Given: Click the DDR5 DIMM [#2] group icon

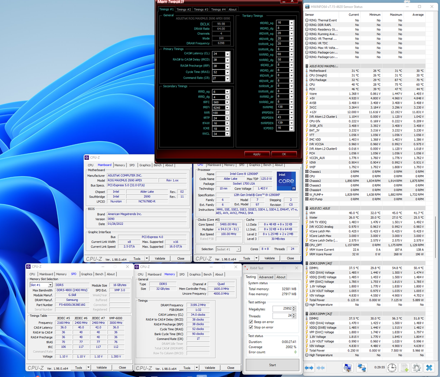Looking at the screenshot, I should tap(307, 314).
